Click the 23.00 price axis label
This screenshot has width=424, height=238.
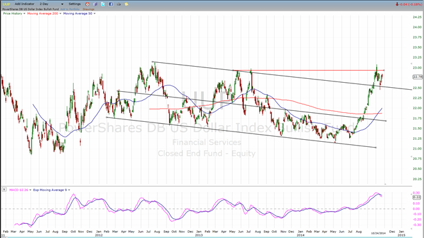[417, 68]
